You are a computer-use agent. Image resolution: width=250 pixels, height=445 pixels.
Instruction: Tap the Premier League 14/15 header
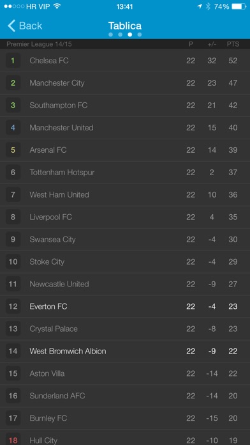pos(39,44)
